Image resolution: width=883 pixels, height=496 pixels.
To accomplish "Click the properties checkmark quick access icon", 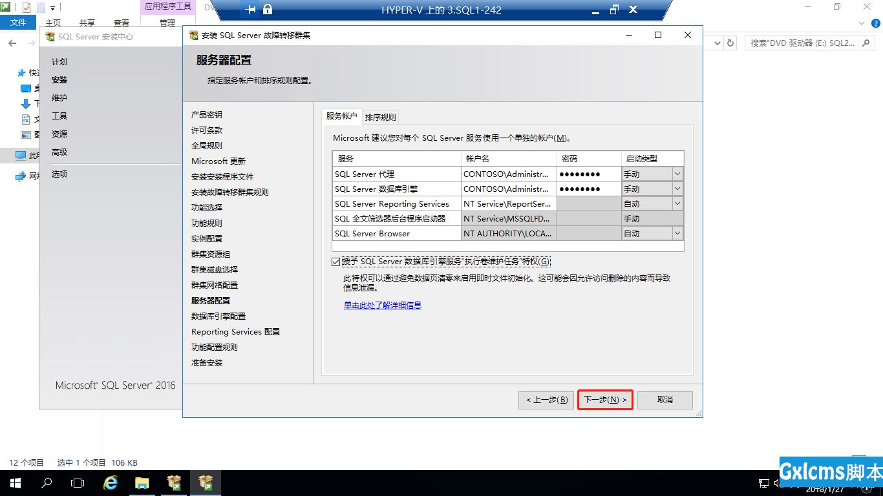I will point(27,8).
